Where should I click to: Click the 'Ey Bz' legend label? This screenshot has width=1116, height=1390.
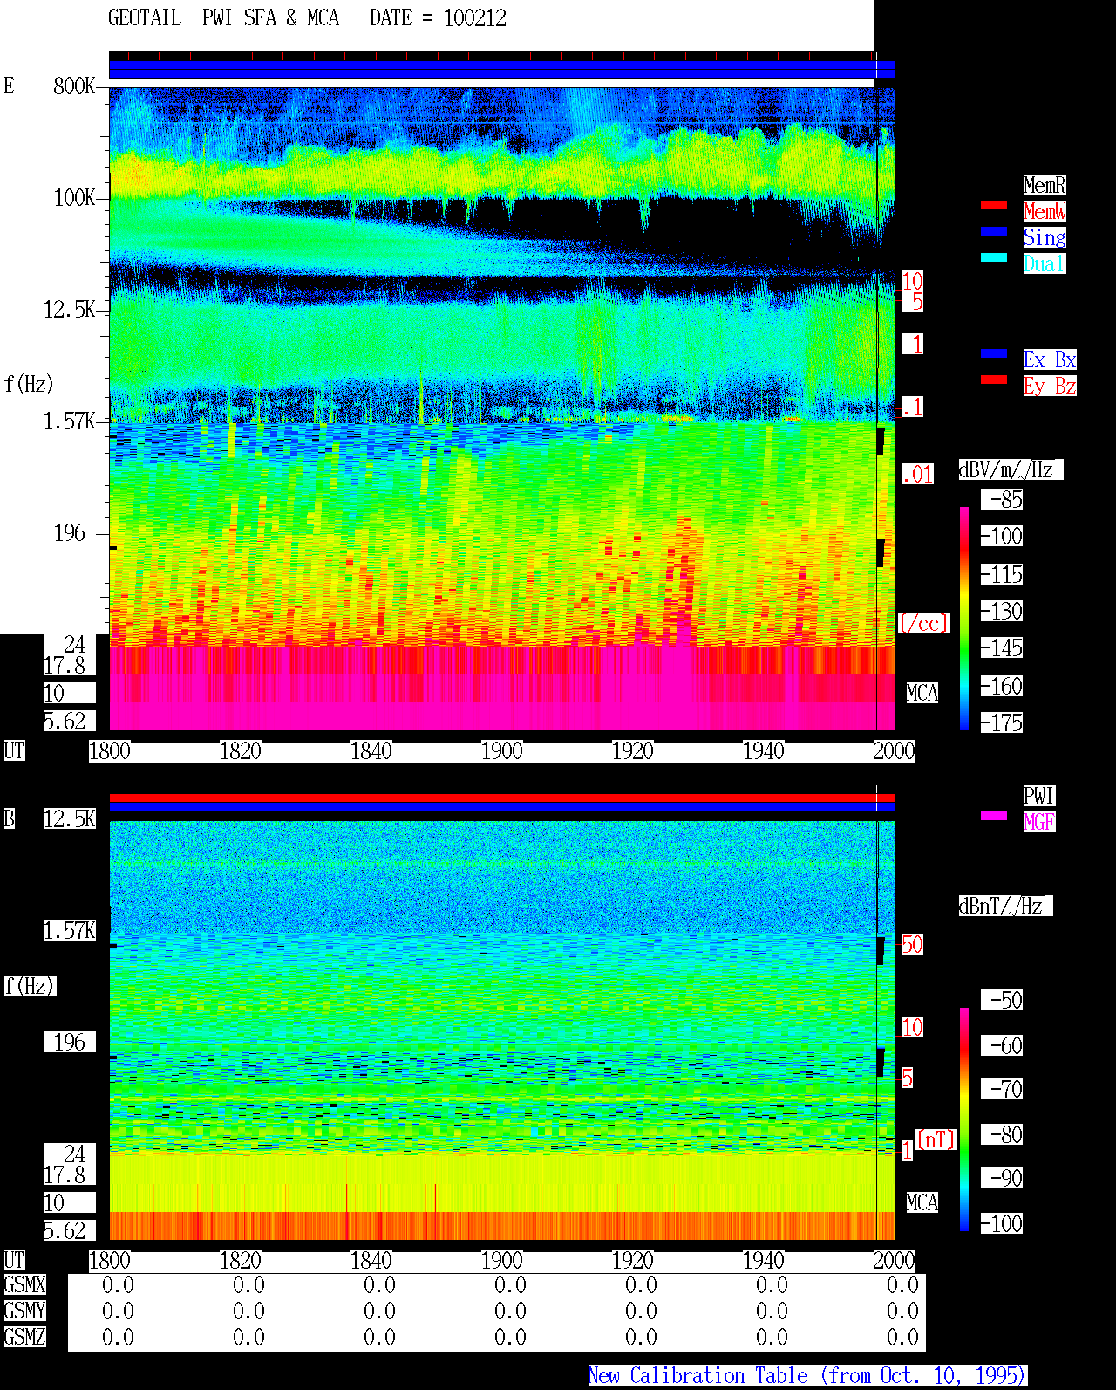[1050, 386]
